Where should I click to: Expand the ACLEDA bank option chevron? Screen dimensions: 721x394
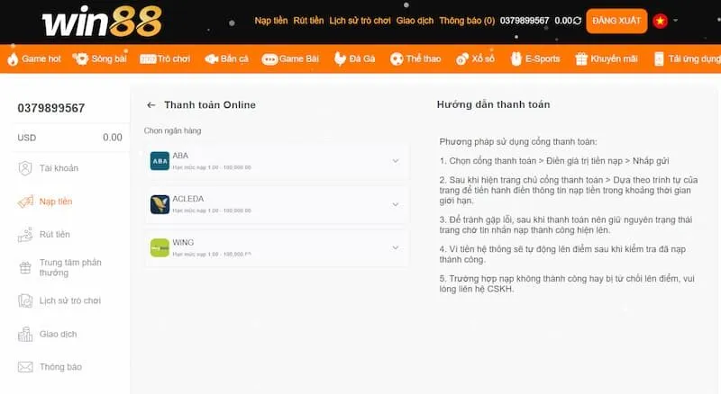(x=395, y=204)
